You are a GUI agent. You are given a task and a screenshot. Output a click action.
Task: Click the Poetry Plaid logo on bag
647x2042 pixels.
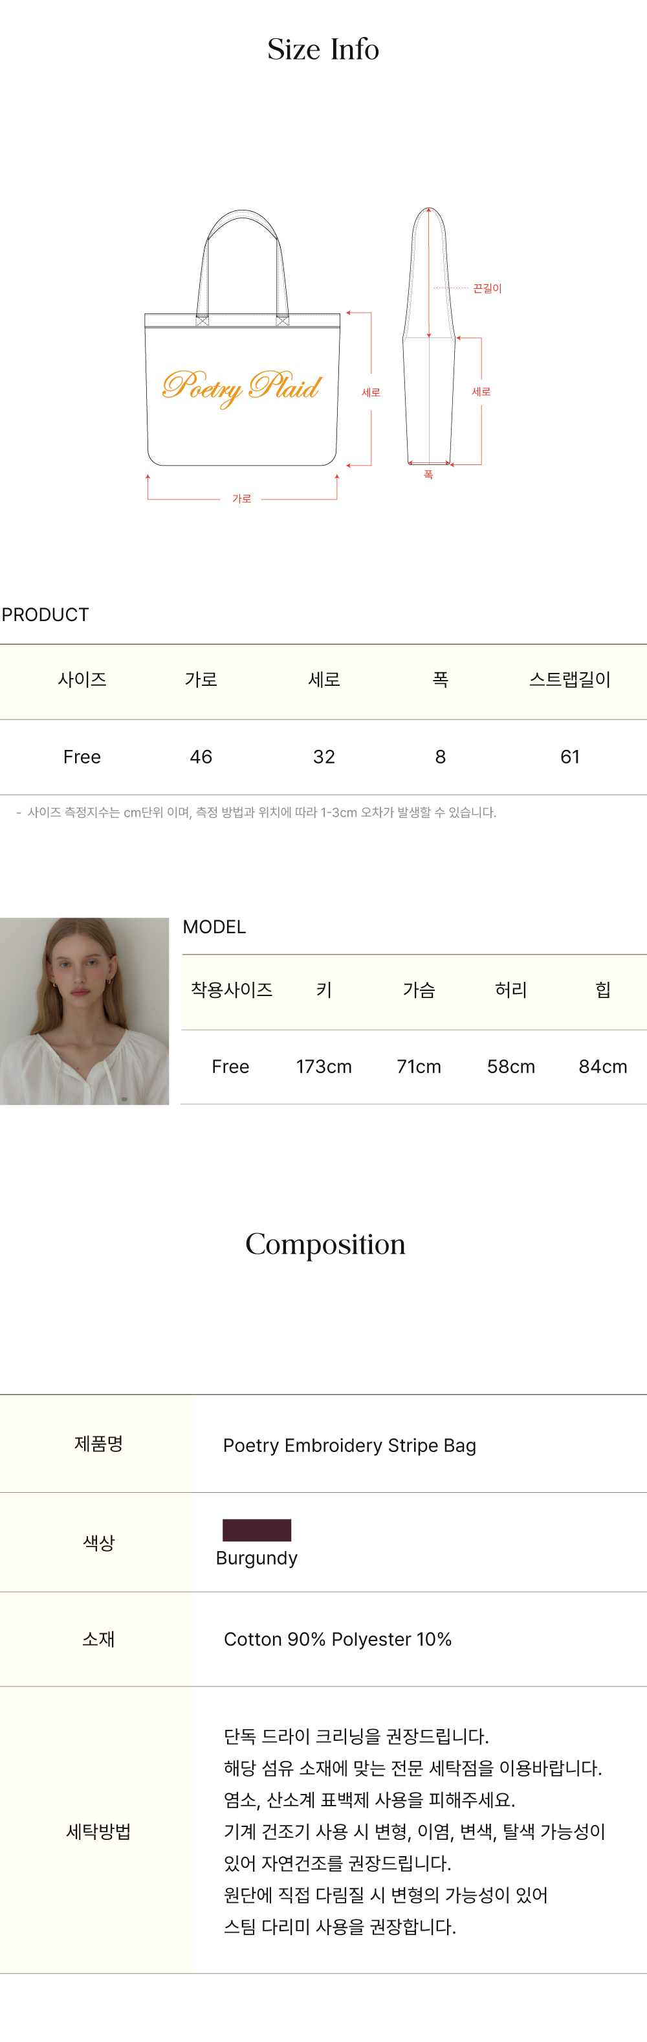click(241, 387)
